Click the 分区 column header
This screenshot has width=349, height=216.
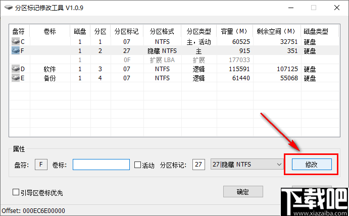101,31
